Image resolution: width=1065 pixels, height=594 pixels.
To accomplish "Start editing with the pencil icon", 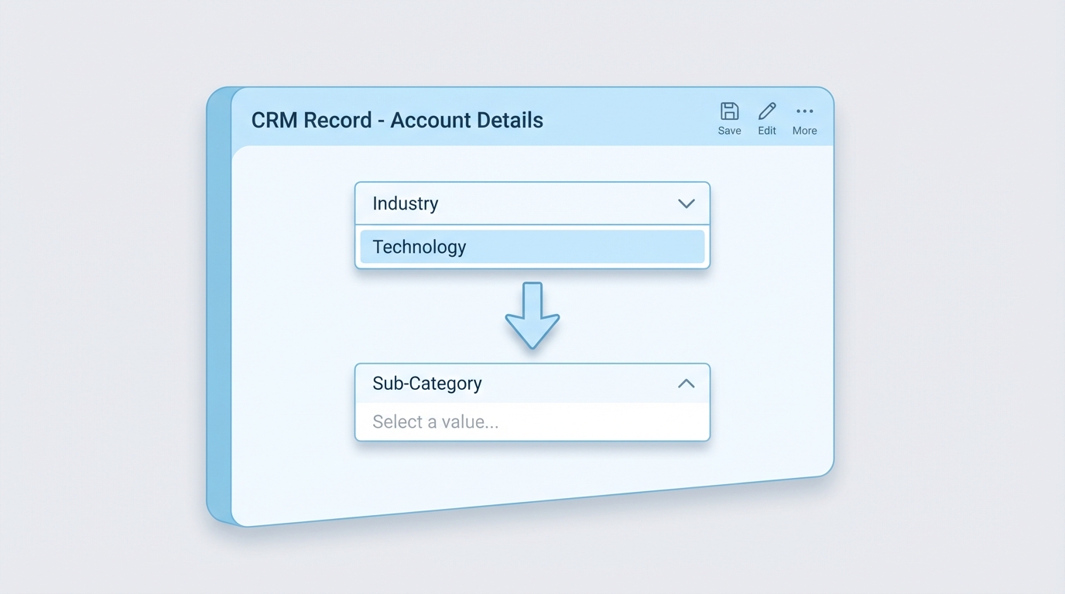I will point(766,111).
